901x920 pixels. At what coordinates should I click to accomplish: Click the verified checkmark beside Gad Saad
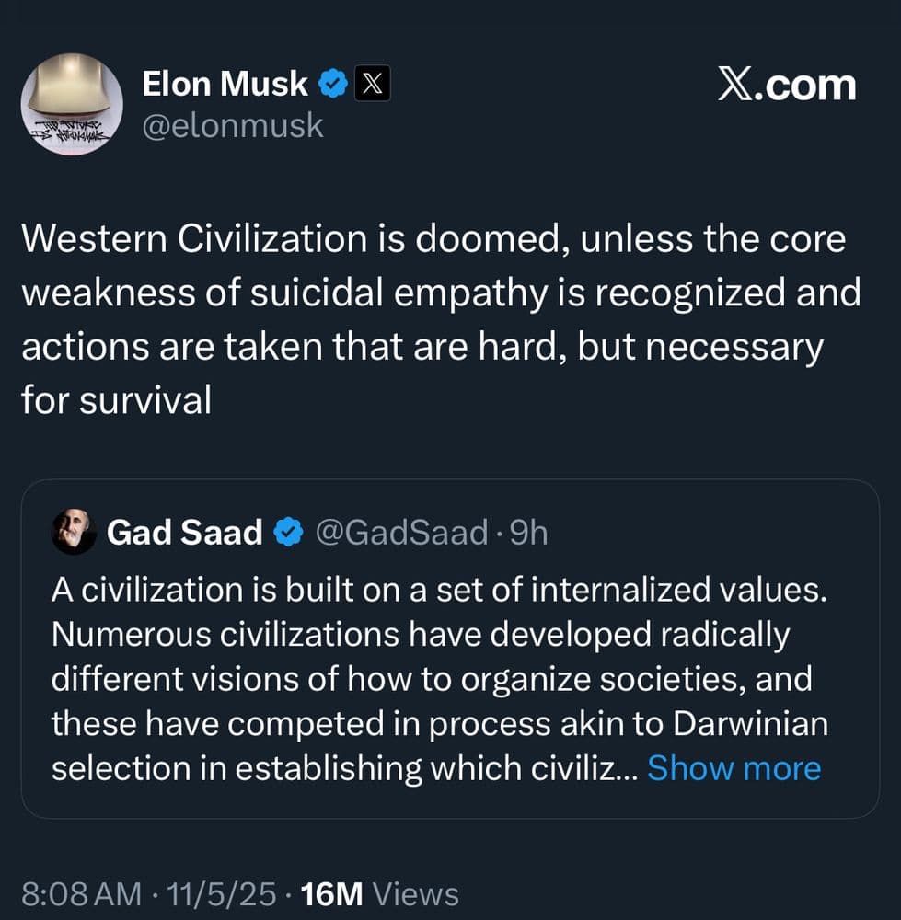click(289, 532)
